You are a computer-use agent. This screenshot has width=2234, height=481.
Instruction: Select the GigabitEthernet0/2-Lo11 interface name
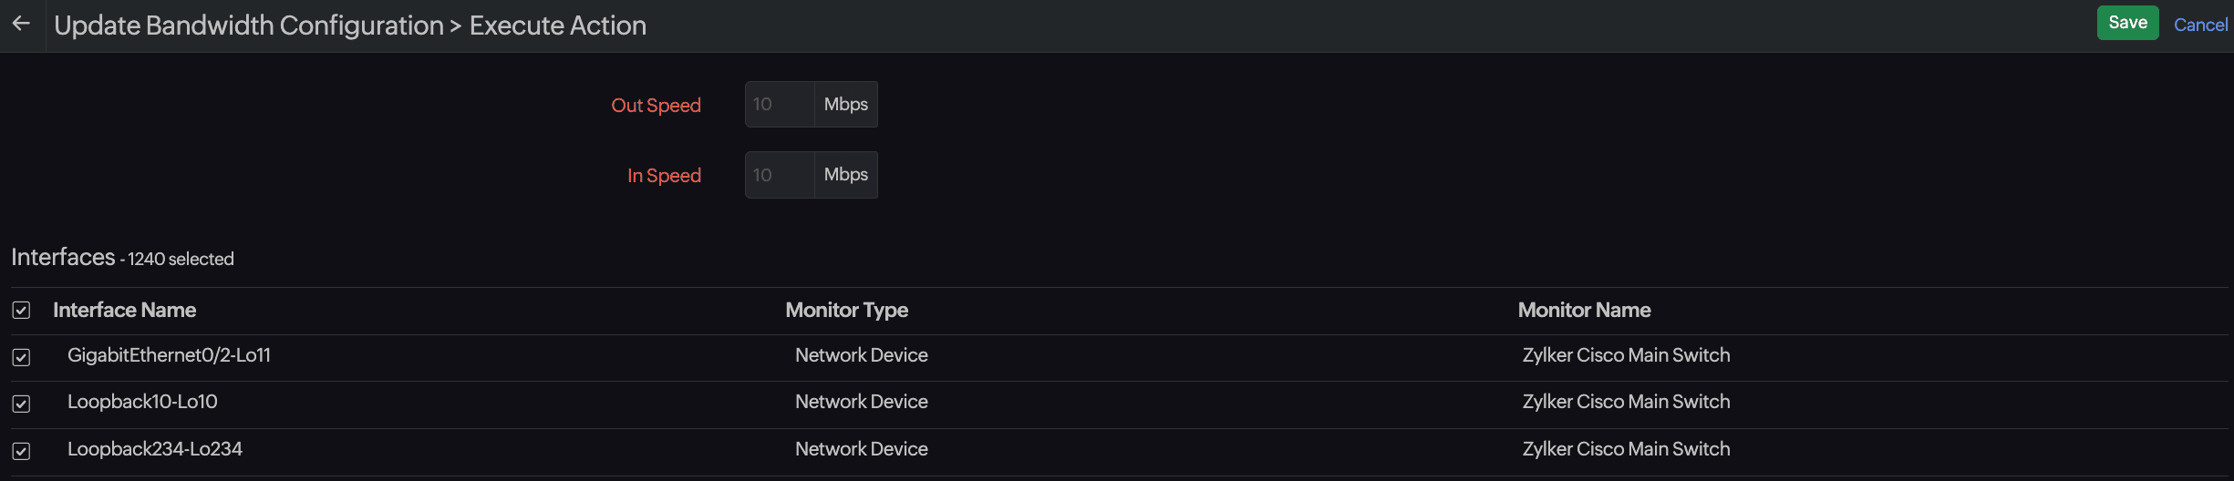pos(169,355)
